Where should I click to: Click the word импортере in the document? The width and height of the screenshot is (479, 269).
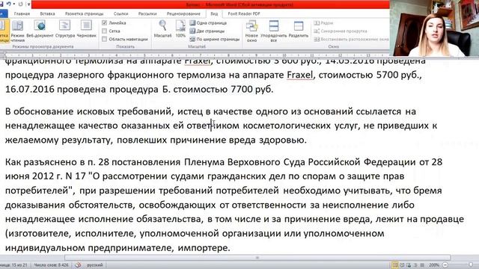pos(204,247)
